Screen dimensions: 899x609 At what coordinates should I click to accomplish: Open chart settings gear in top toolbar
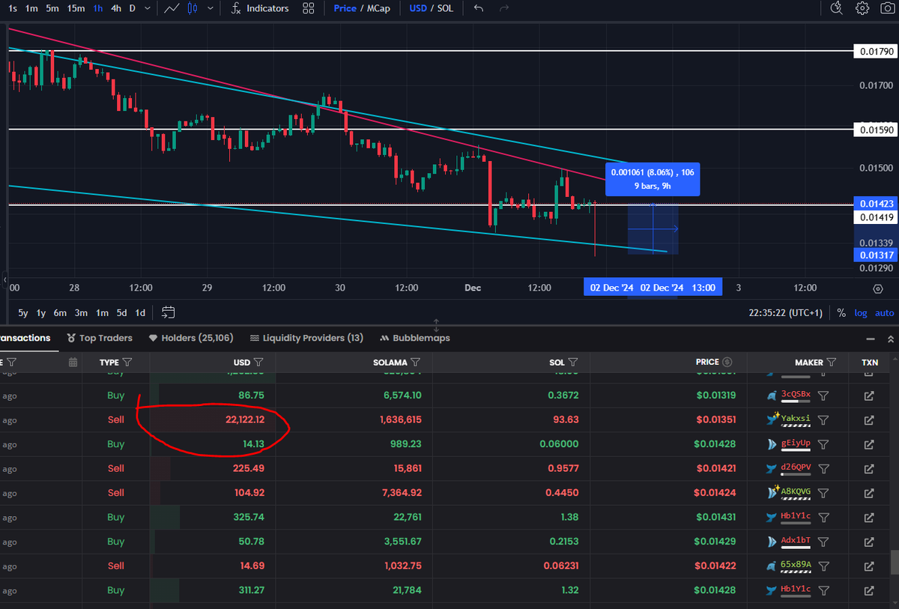tap(862, 8)
